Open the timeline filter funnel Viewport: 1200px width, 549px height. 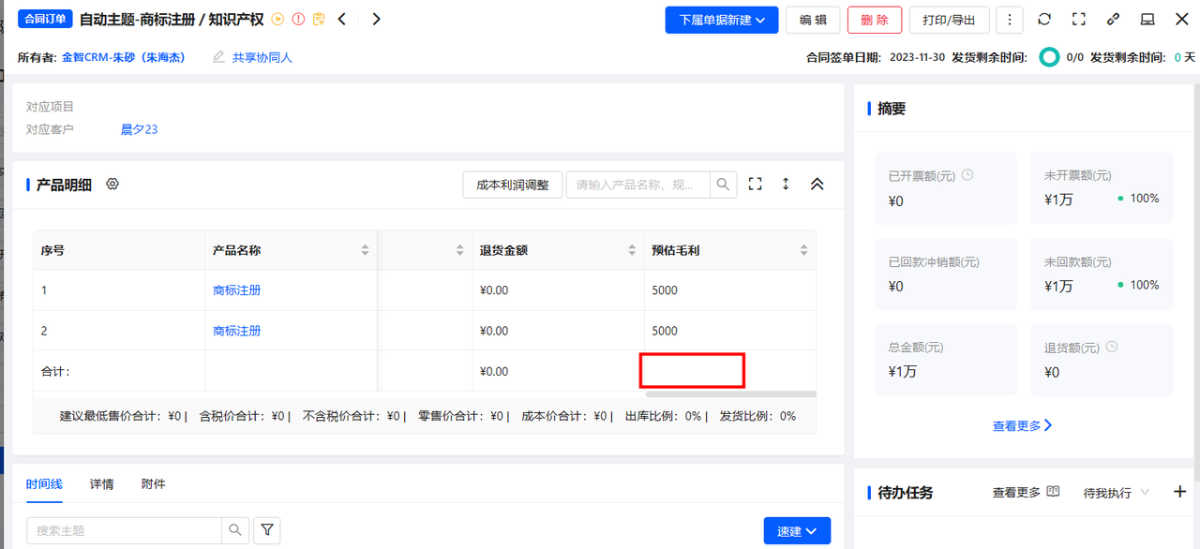267,530
